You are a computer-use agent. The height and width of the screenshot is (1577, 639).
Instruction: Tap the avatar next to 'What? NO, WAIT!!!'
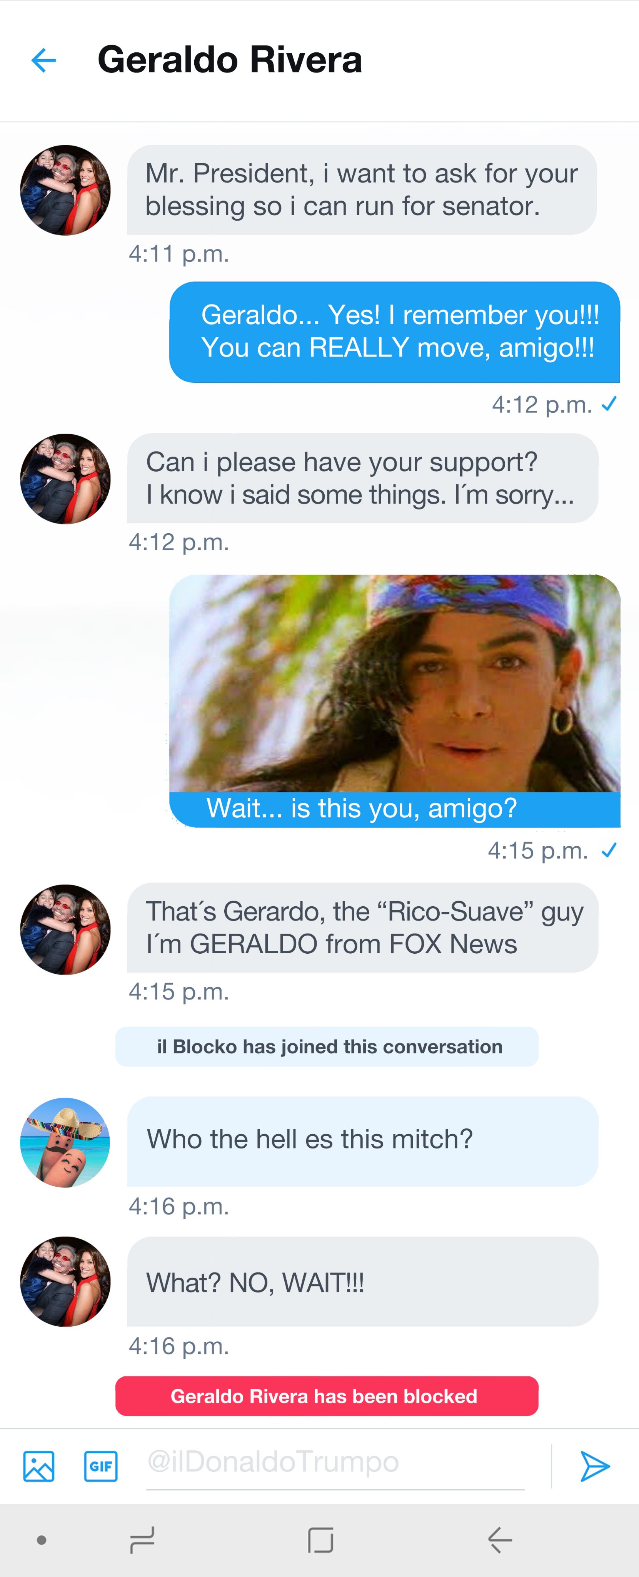[x=65, y=1282]
